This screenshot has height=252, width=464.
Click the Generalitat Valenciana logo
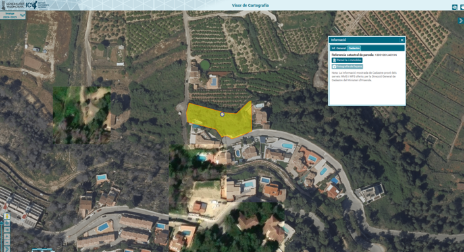coord(13,5)
